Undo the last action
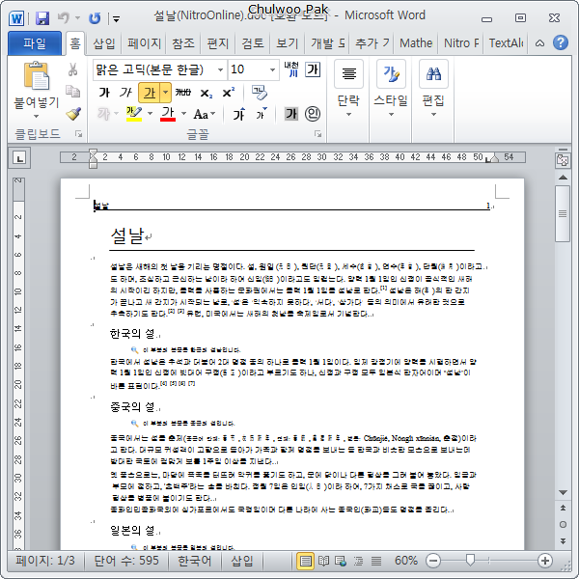The image size is (579, 579). pos(64,17)
